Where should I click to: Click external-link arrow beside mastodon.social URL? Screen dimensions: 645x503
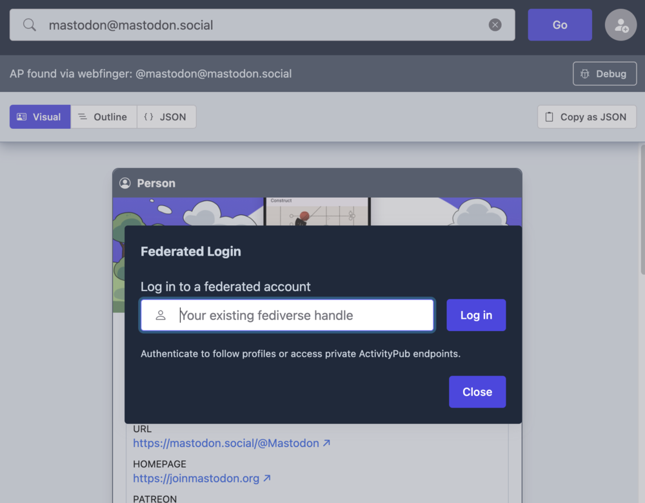click(326, 443)
